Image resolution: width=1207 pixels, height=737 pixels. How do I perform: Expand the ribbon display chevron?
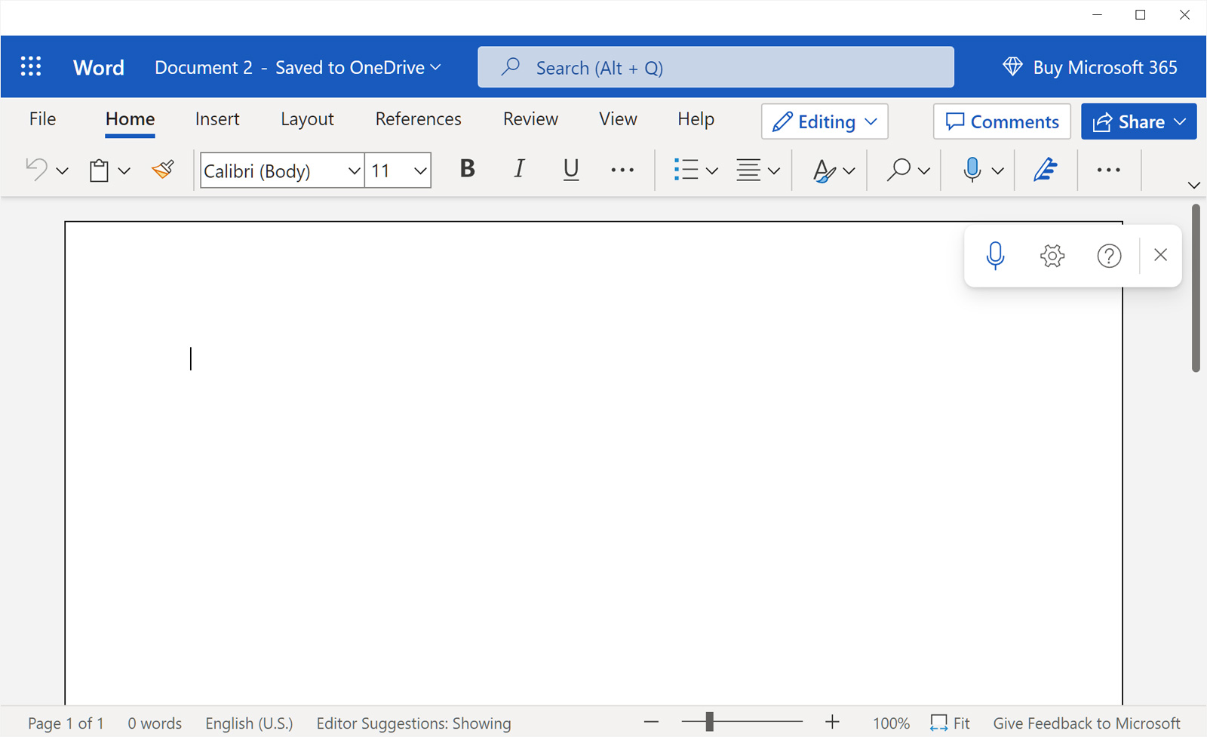[x=1193, y=185]
